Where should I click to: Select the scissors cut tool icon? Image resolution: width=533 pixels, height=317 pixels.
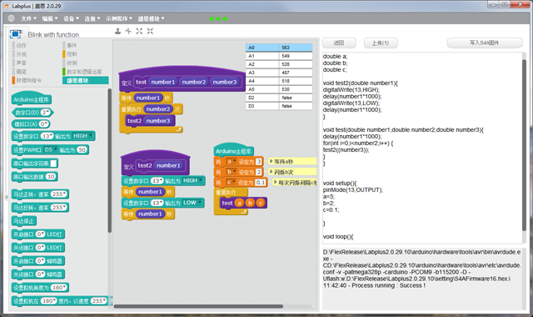coord(128,32)
